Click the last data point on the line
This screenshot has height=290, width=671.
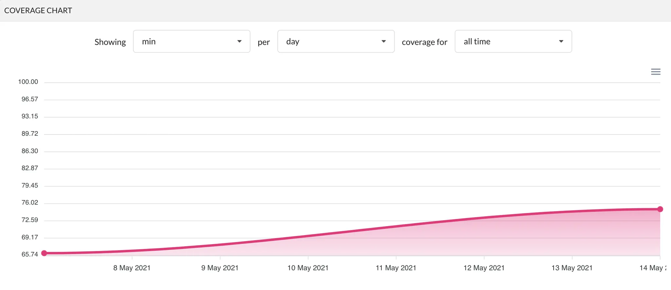pyautogui.click(x=660, y=209)
